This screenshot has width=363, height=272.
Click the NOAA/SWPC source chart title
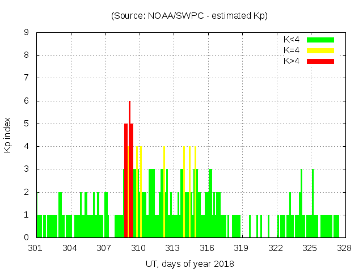(x=189, y=16)
